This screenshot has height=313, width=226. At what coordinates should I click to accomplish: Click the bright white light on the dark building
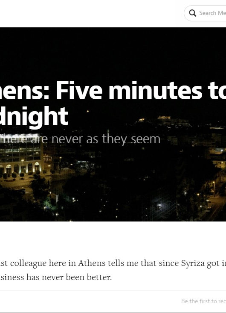pos(159,205)
